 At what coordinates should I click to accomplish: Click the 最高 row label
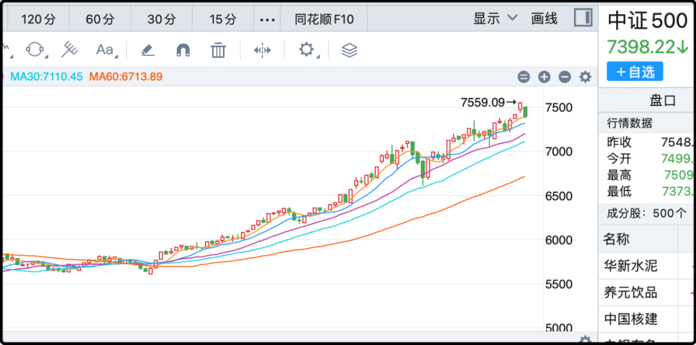[619, 175]
